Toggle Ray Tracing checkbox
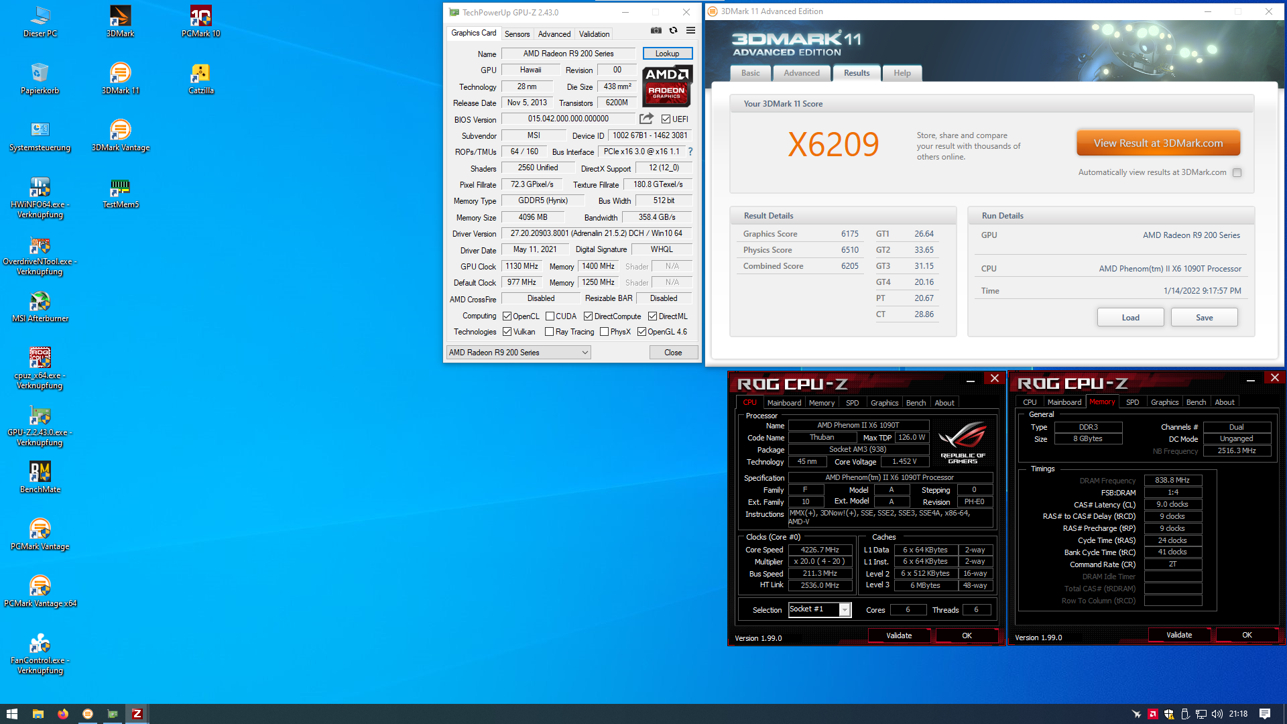This screenshot has height=724, width=1287. coord(549,332)
